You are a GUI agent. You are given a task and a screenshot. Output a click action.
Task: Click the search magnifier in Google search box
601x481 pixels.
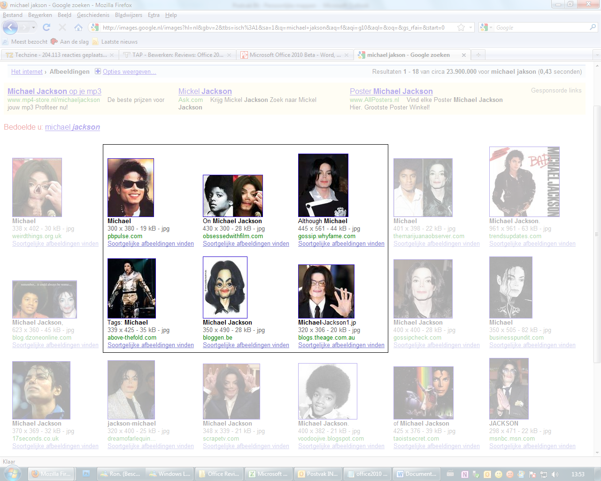pyautogui.click(x=593, y=28)
